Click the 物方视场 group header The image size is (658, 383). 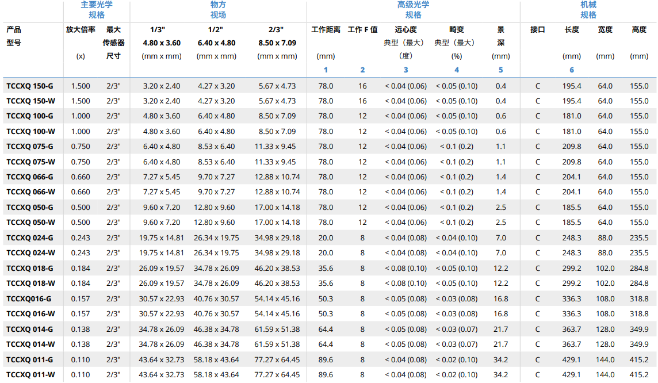pyautogui.click(x=218, y=10)
